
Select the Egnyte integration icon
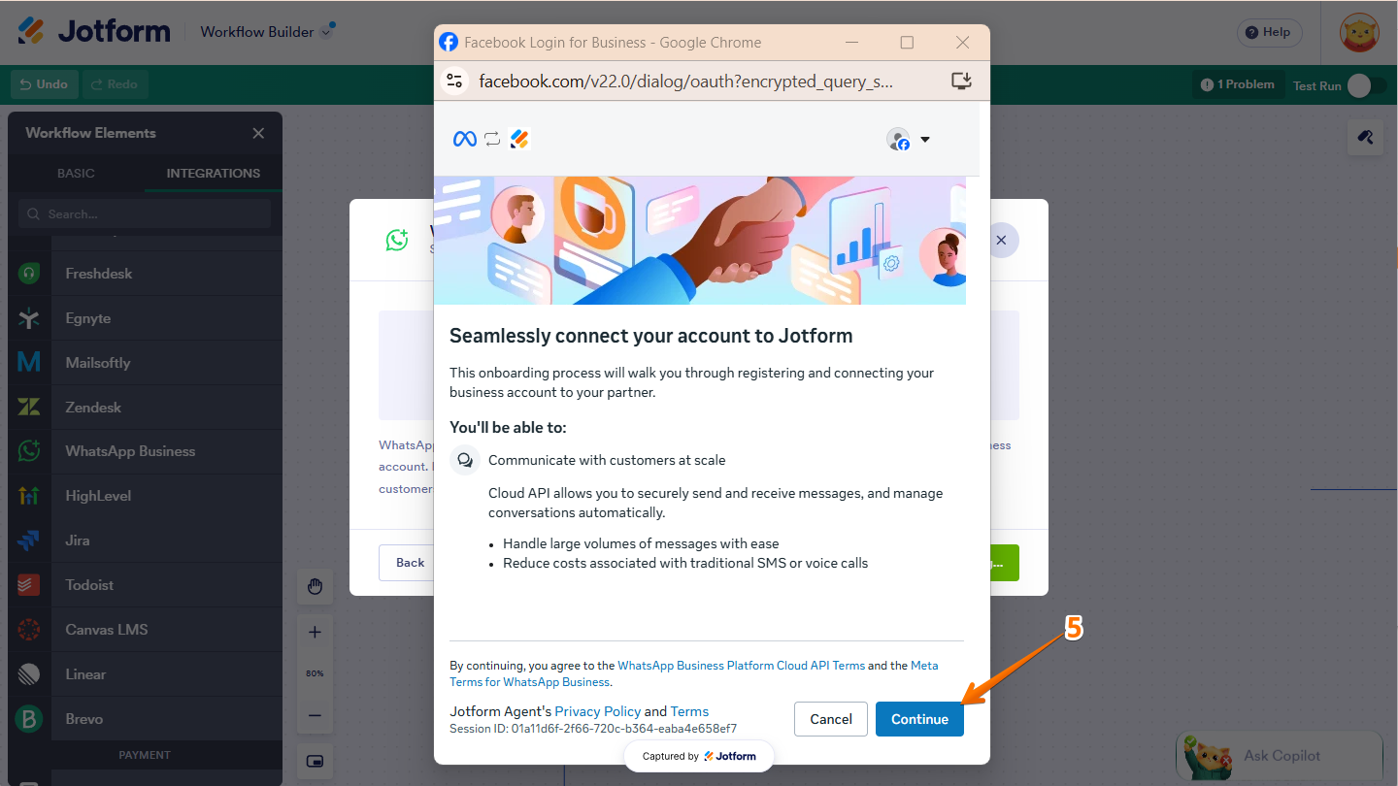(29, 318)
